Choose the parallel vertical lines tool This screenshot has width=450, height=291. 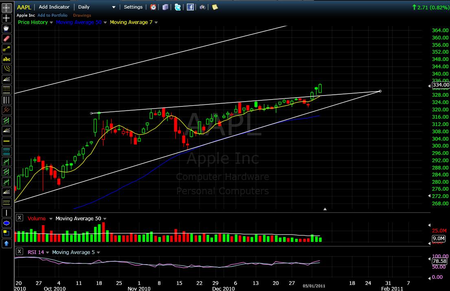(x=7, y=100)
